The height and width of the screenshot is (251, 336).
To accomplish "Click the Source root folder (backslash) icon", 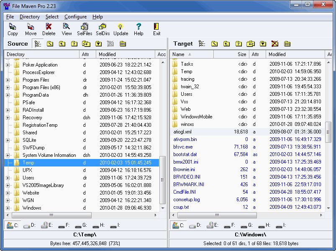I will [x=50, y=44].
